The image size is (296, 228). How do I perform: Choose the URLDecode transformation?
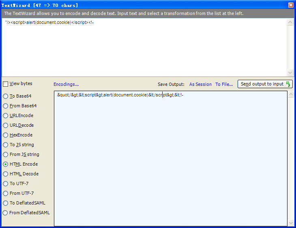[x=6, y=126]
